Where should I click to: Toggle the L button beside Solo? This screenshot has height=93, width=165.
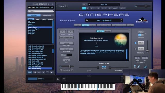[136, 43]
